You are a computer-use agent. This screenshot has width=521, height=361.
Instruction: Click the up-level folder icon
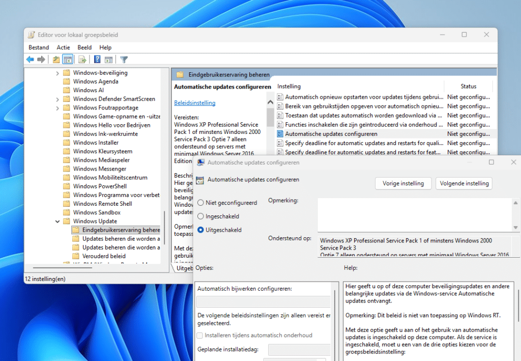(55, 59)
